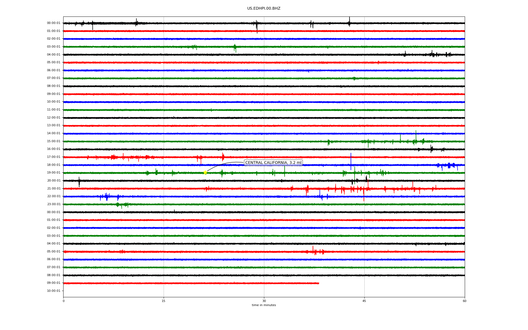
Task: Click the x-axis tick label 0
Action: click(64, 301)
